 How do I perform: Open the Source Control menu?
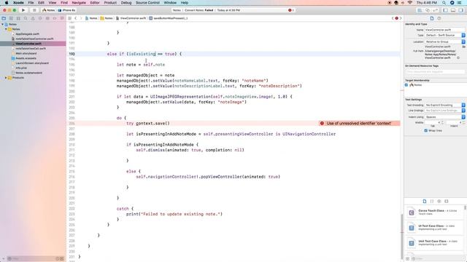147,3
